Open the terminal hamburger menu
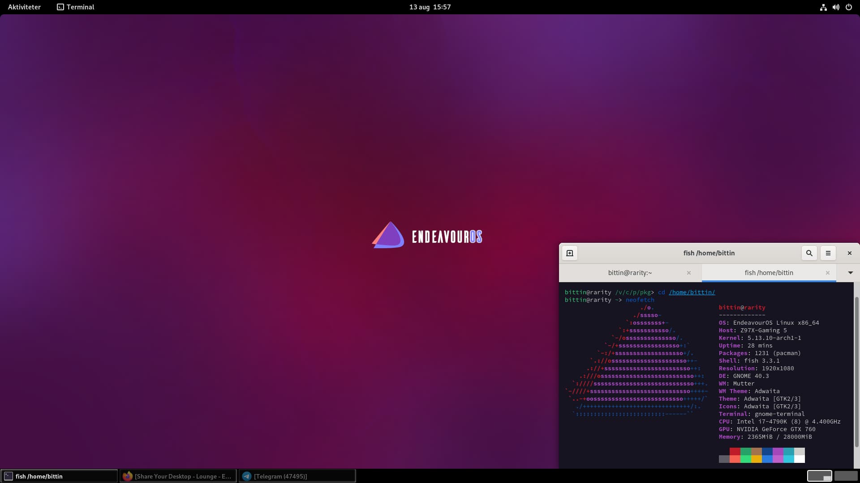Screen dimensions: 860x483 click(x=828, y=253)
